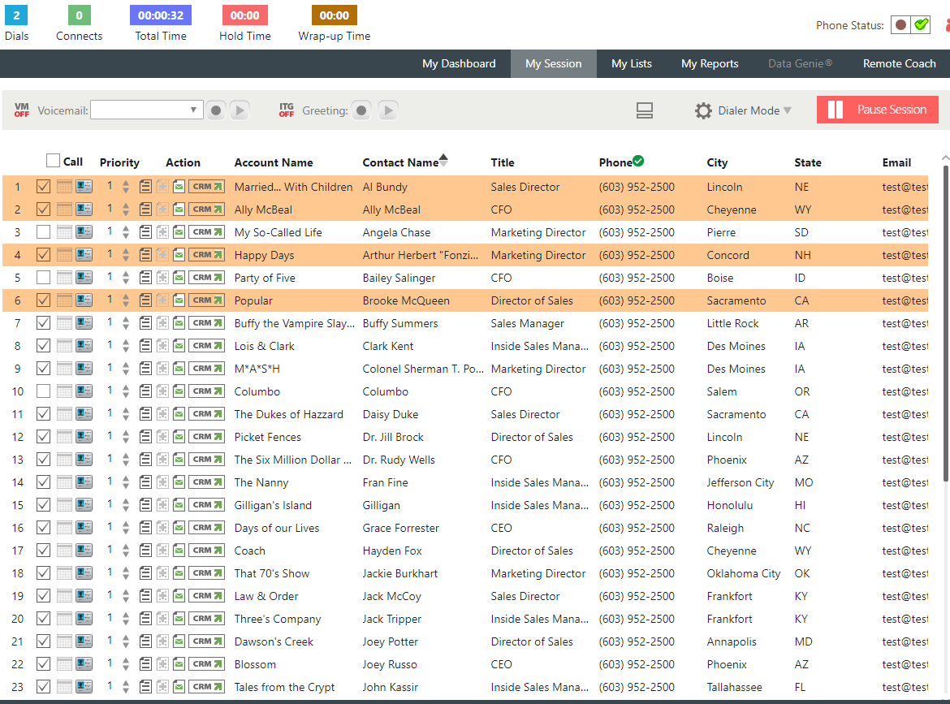This screenshot has width=950, height=704.
Task: Open the notes icon for Ally McBeal row
Action: pyautogui.click(x=145, y=209)
